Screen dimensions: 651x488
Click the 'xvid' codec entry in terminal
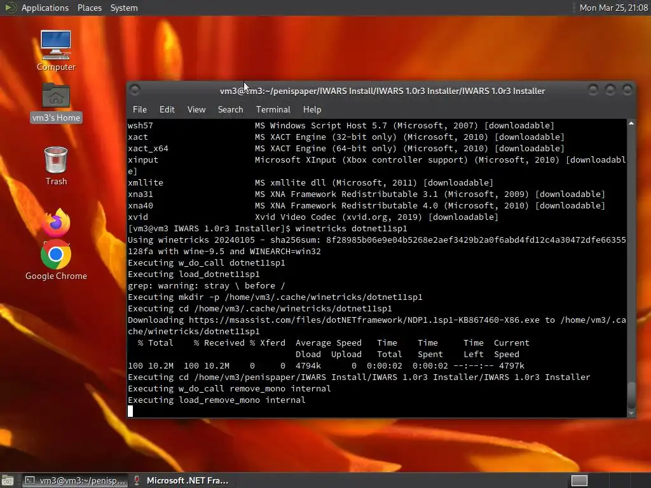138,217
